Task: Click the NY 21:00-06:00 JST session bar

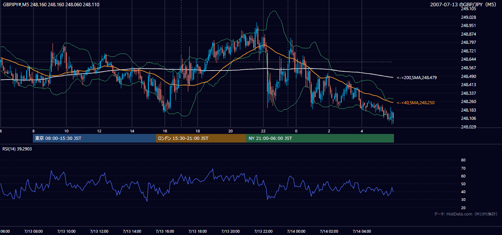Action: click(320, 138)
